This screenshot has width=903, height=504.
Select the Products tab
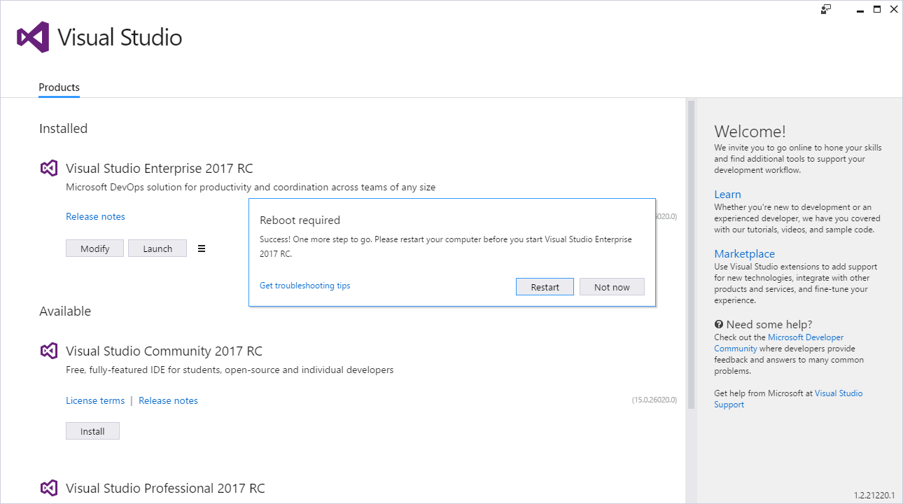point(59,87)
